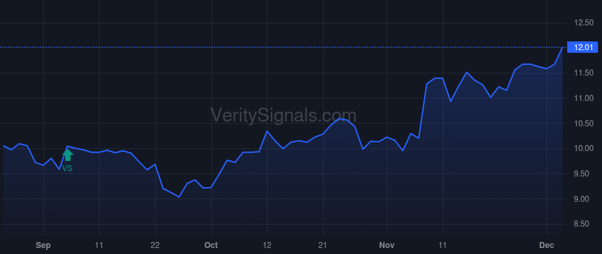Click the 11.00 price scale label
602x254 pixels.
(x=583, y=98)
